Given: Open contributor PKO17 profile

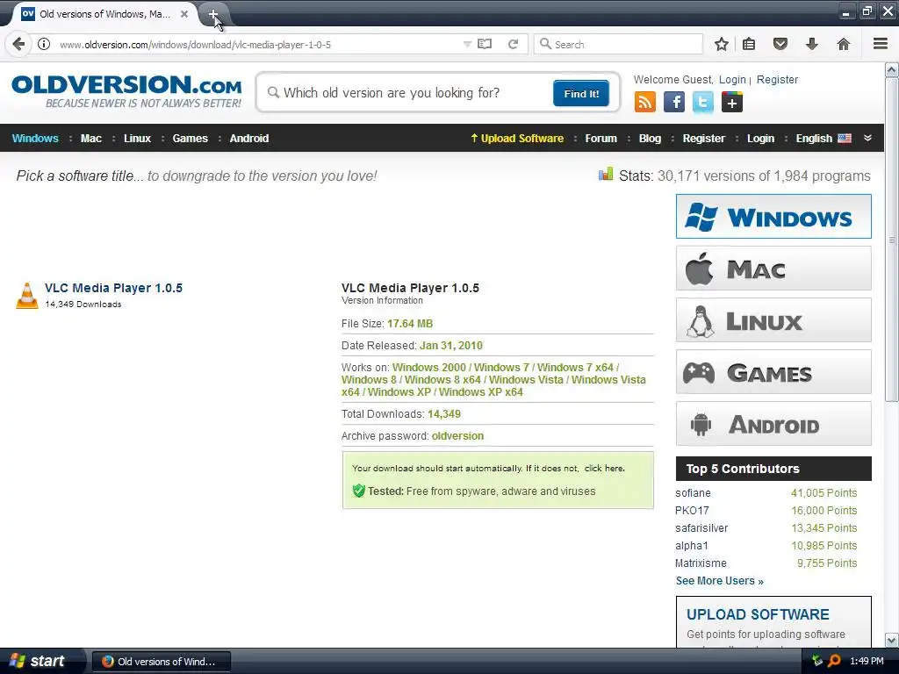Looking at the screenshot, I should point(692,511).
